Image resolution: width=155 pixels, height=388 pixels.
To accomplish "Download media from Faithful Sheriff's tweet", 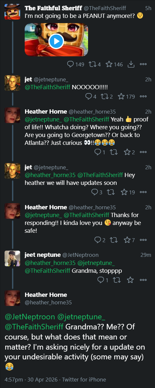I will pyautogui.click(x=131, y=64).
